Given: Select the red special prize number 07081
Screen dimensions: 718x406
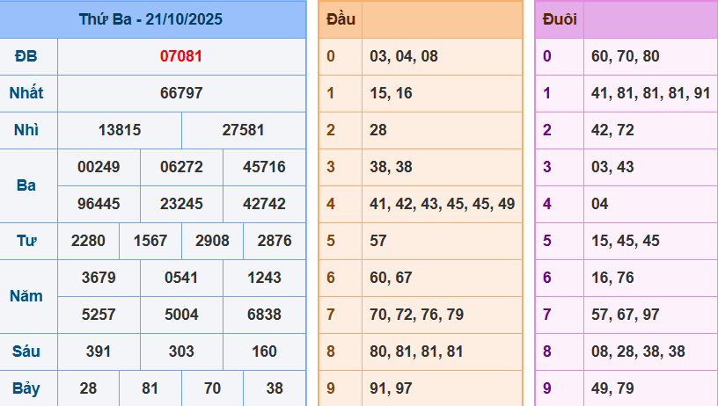Looking at the screenshot, I should pos(181,56).
